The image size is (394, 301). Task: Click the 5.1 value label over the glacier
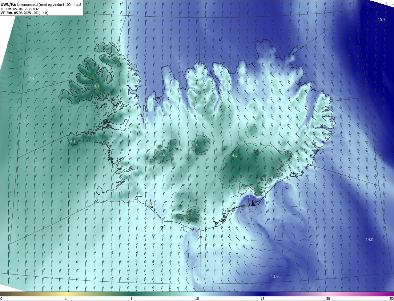[198, 146]
